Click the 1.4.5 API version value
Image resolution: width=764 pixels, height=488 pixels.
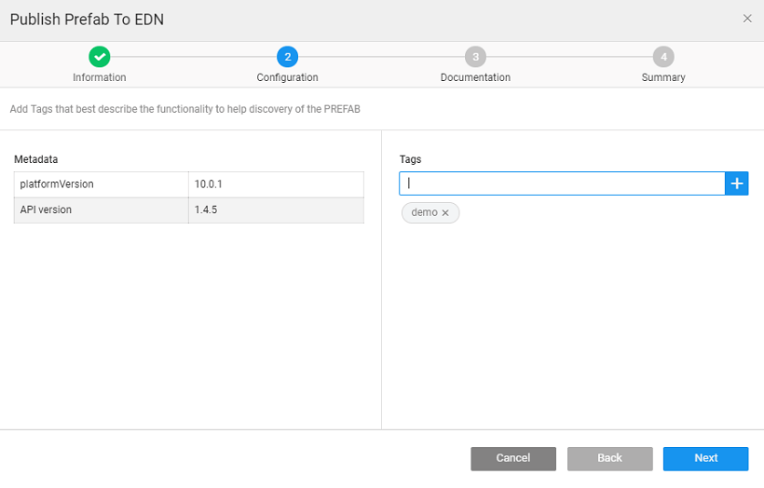[x=276, y=210]
